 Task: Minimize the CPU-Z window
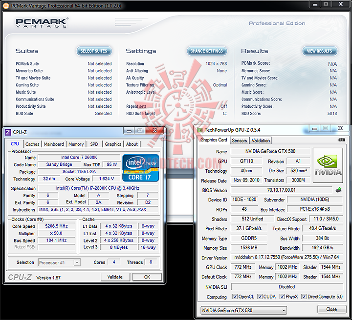pyautogui.click(x=129, y=131)
